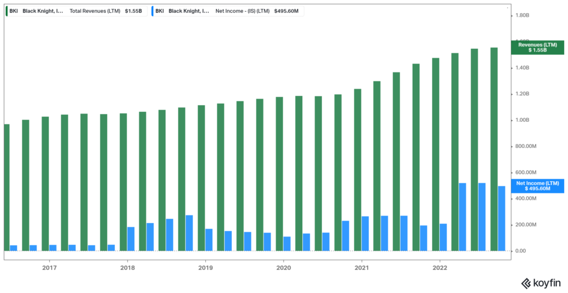Screen dimensions: 568x293
Task: Click the blue Net Income (LTM) tag
Action: click(x=536, y=186)
